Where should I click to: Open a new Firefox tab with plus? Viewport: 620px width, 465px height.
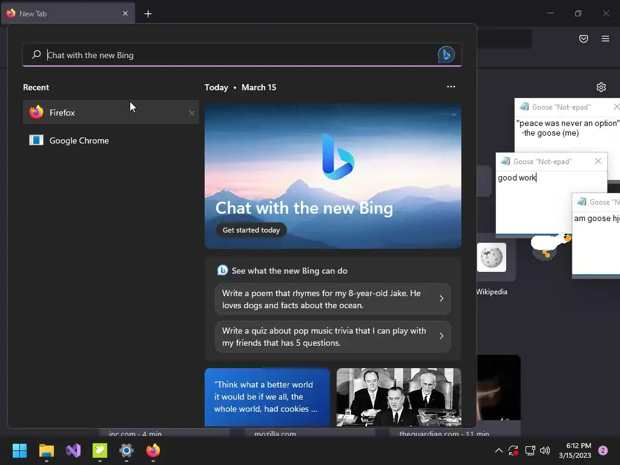[x=148, y=14]
